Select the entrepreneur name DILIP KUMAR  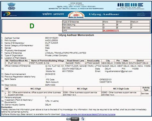click(x=52, y=43)
